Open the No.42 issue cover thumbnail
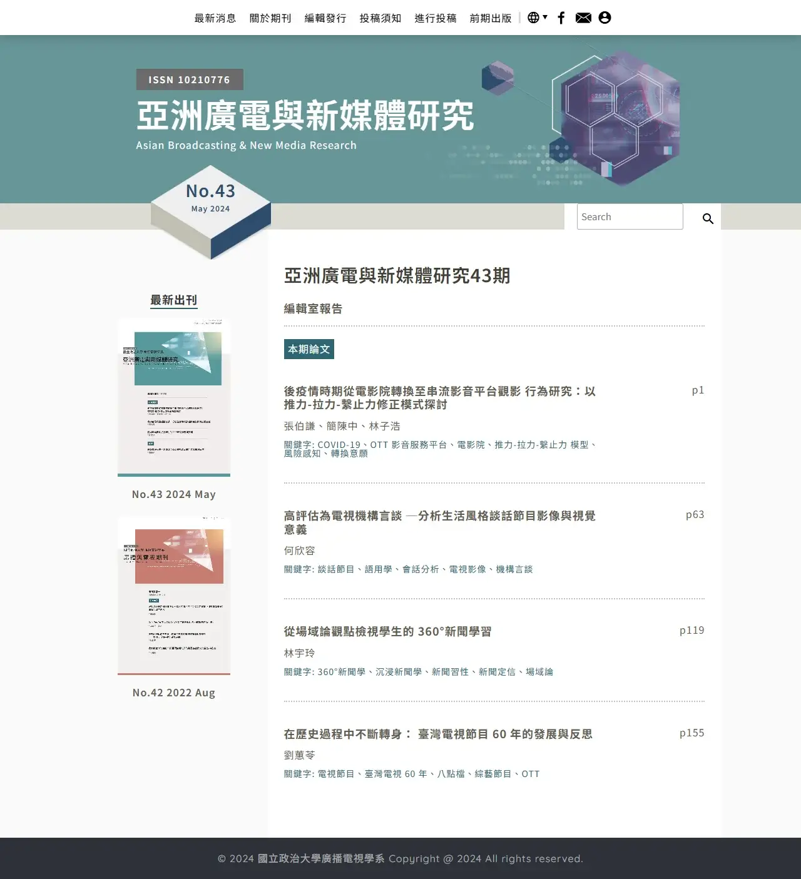Viewport: 801px width, 879px height. tap(174, 596)
